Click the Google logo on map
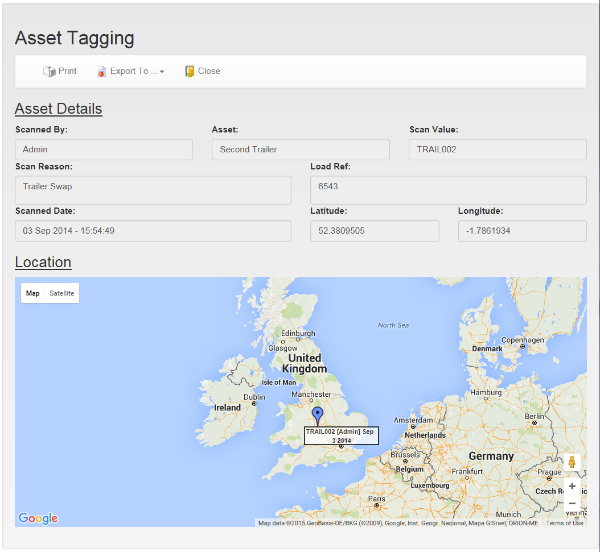Viewport: 600px width, 552px height. pos(38,518)
